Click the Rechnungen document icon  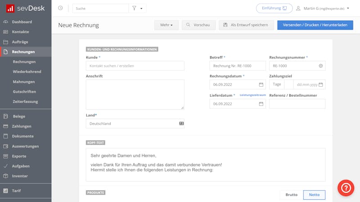click(6, 52)
